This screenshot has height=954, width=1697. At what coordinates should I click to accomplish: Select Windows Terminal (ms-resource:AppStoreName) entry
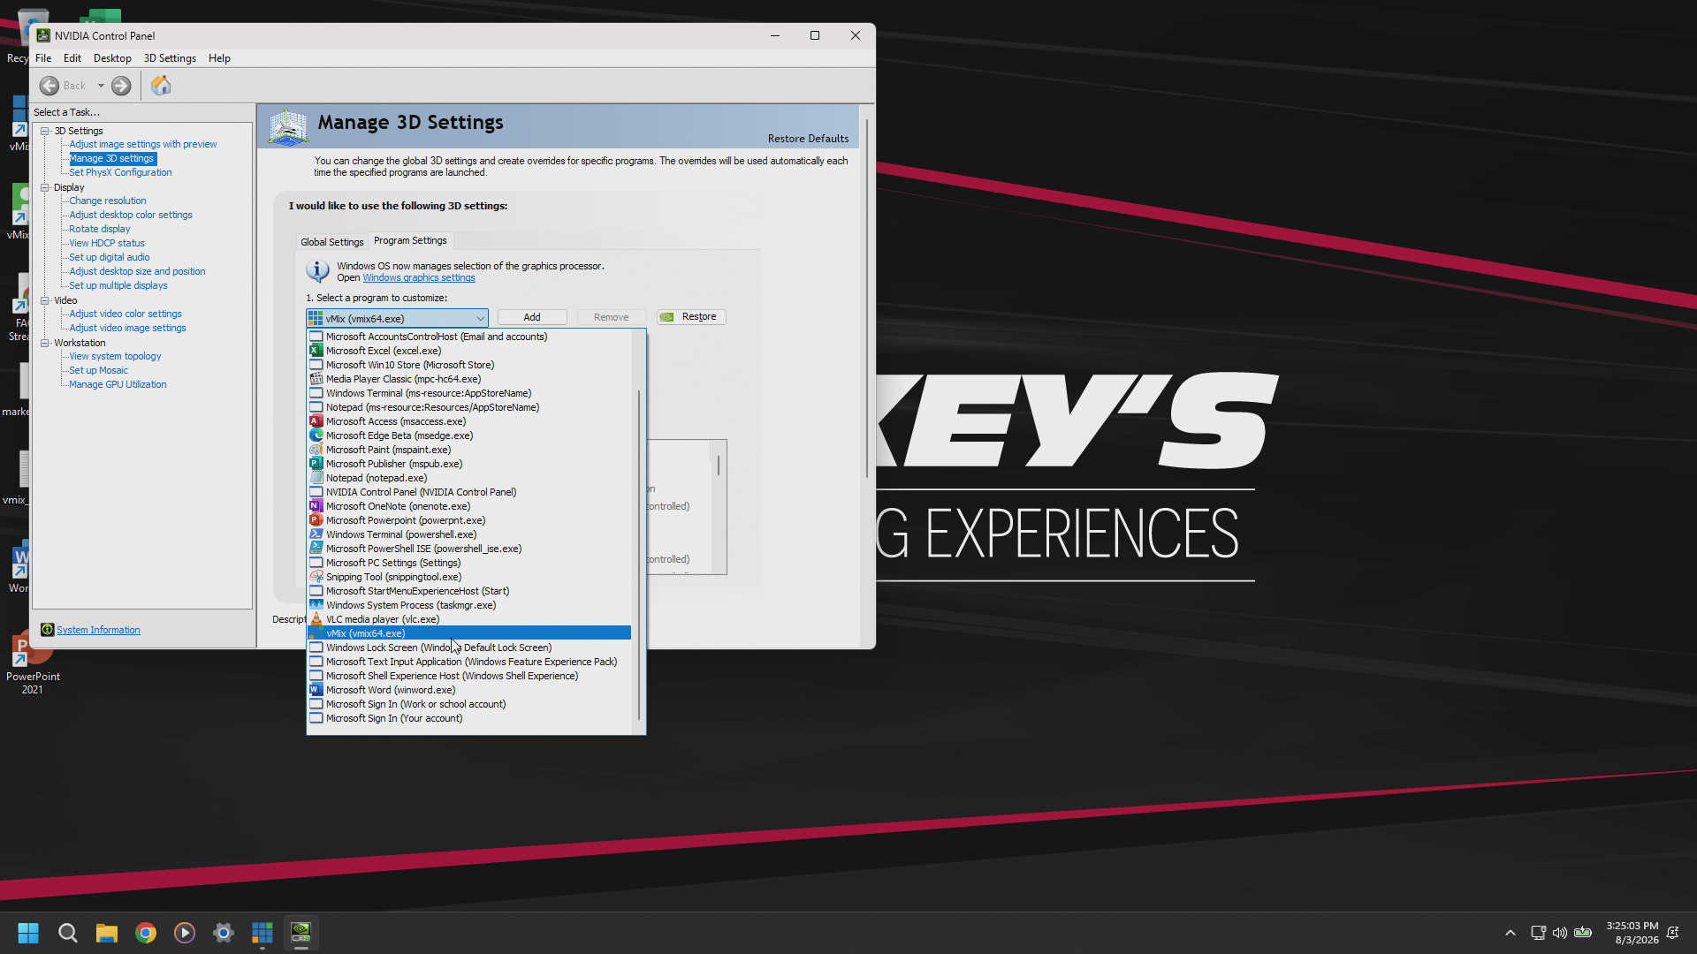pos(469,393)
